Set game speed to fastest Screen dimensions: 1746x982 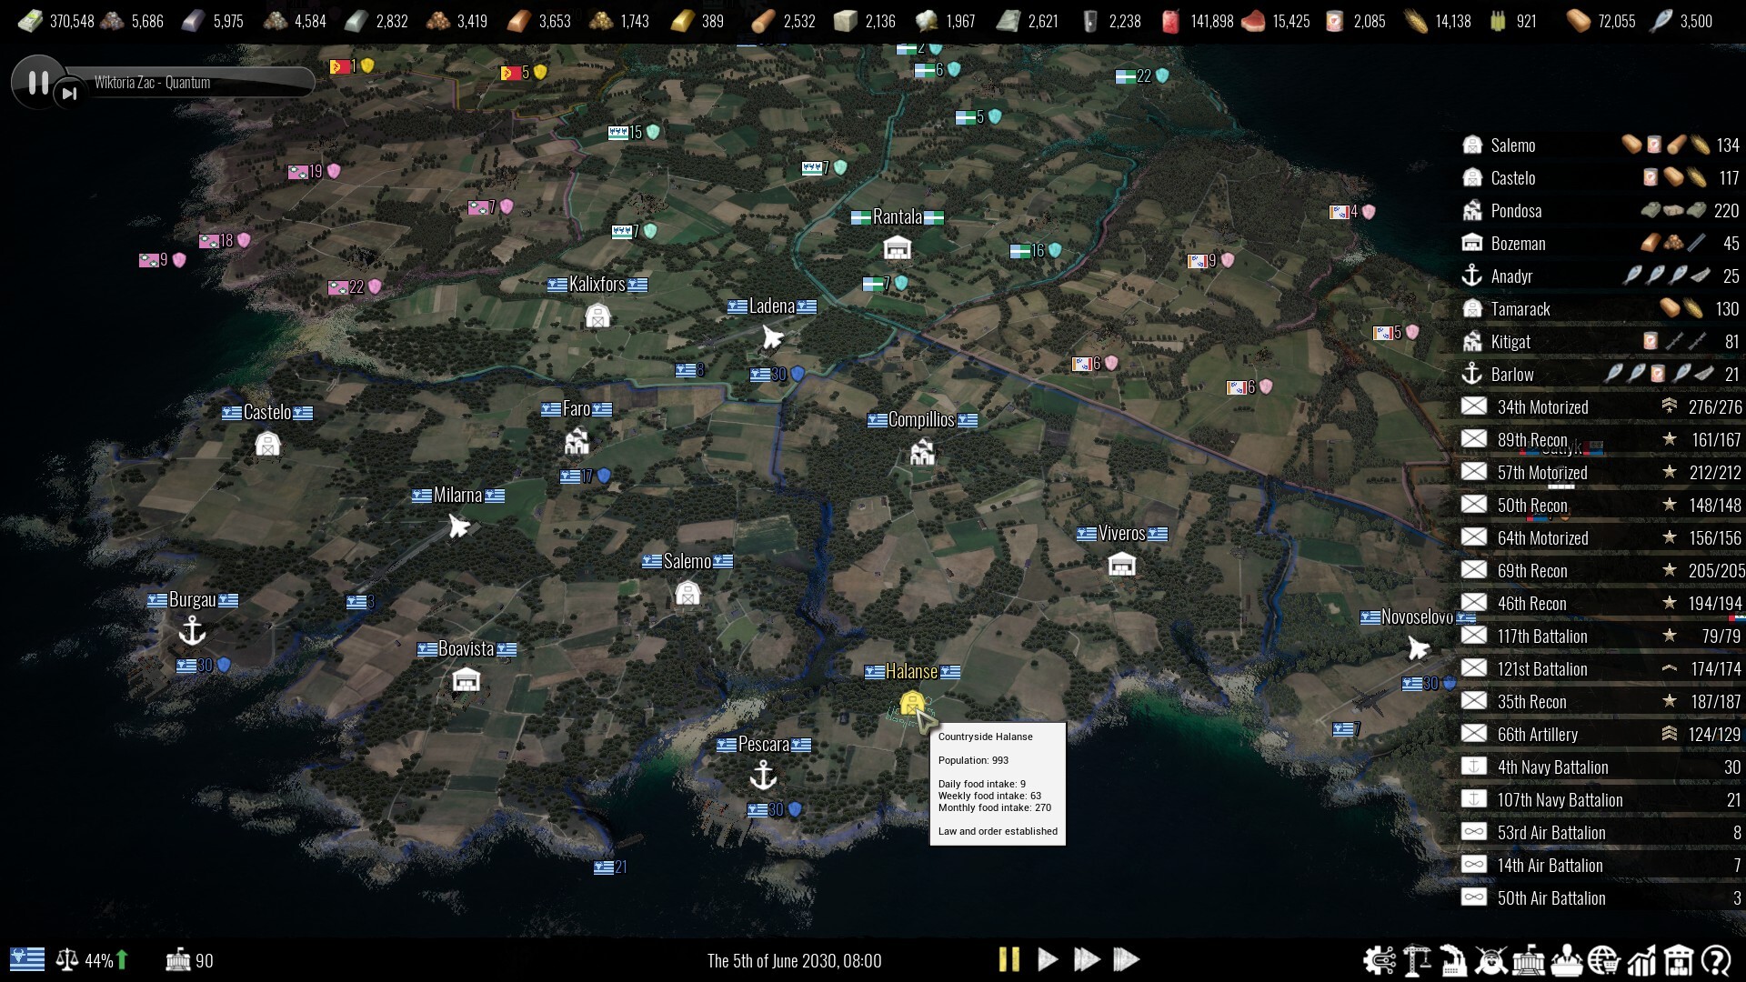(x=1126, y=959)
